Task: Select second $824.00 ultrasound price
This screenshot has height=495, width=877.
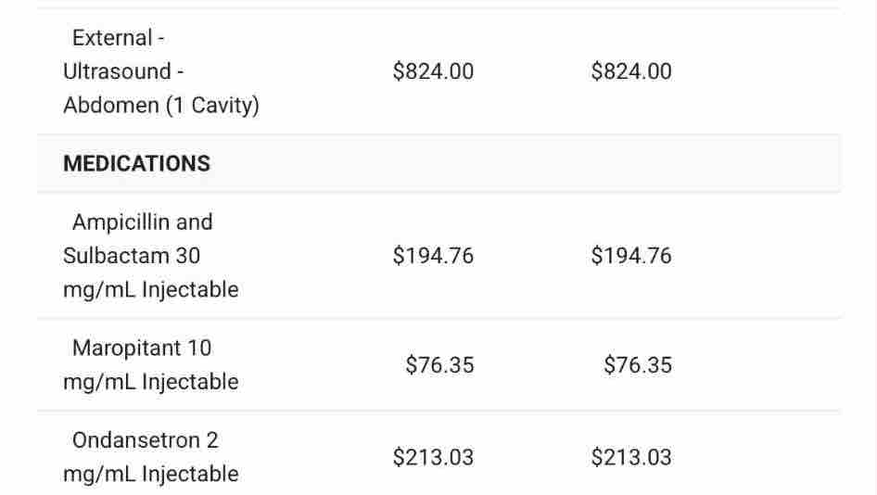Action: tap(631, 71)
